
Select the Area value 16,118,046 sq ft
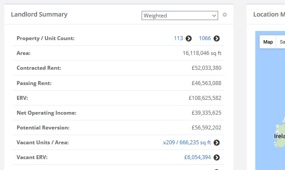tap(202, 53)
